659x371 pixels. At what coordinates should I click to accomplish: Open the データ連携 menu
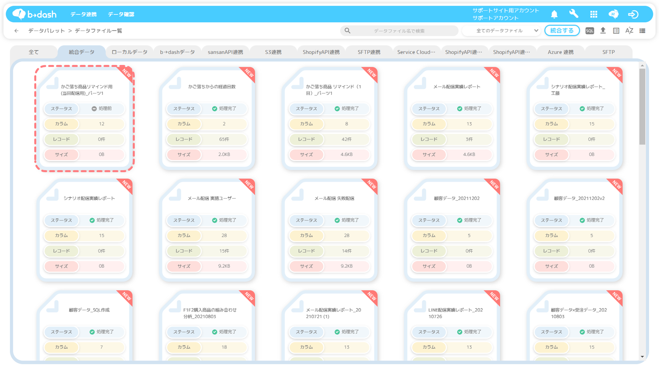pos(83,14)
